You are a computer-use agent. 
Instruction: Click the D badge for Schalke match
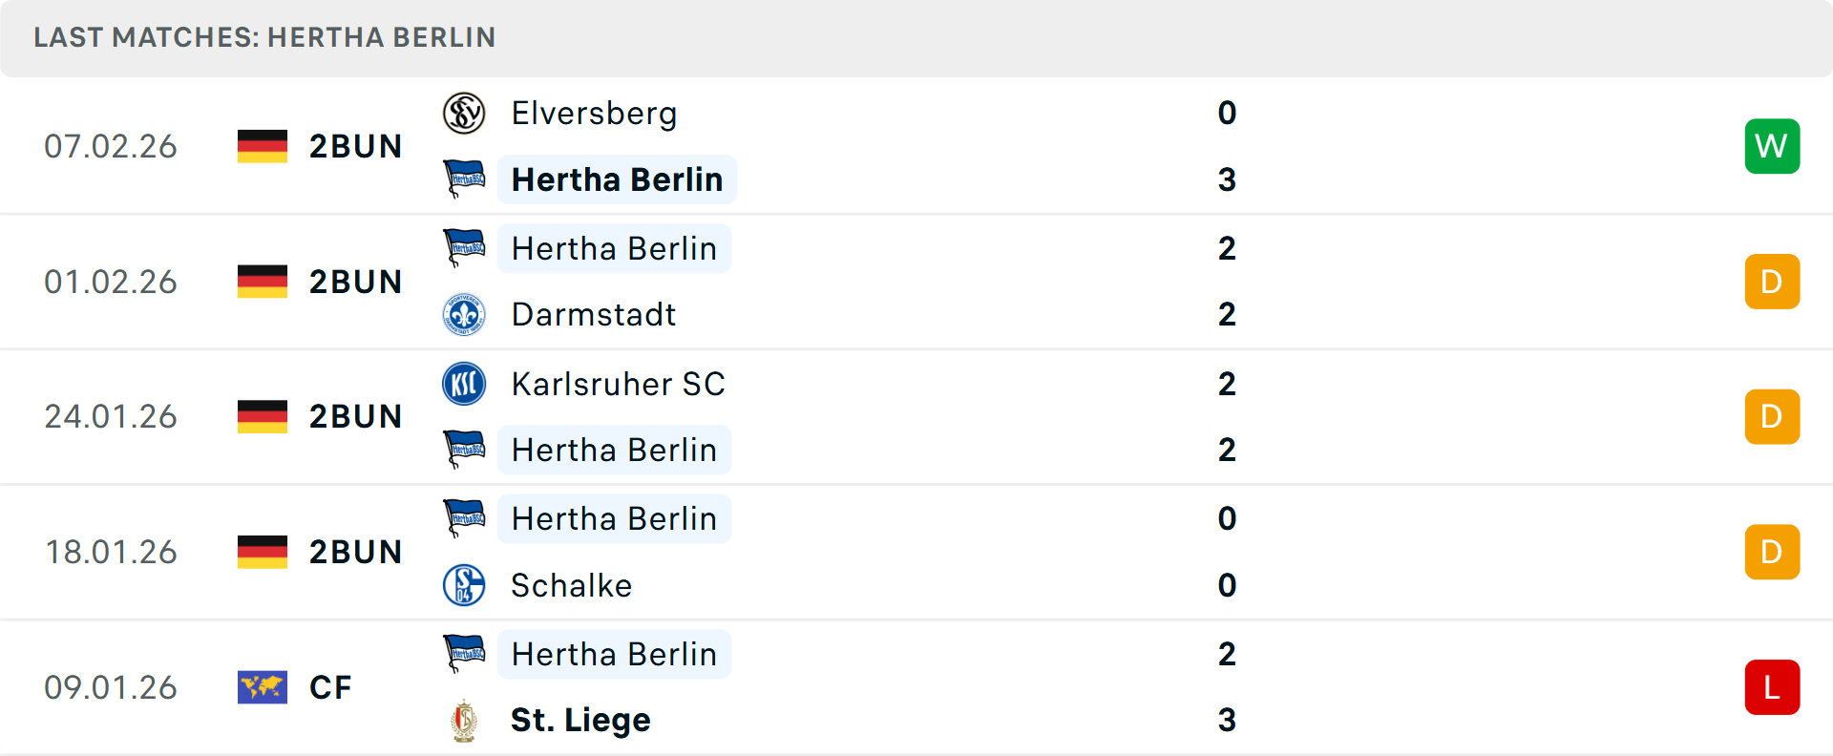click(x=1772, y=552)
